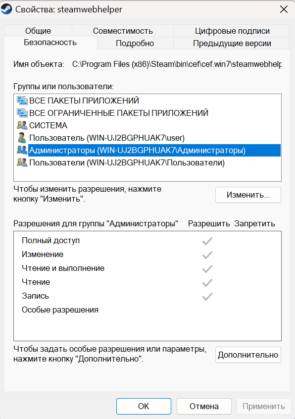Click the ВСЕ ОГРАНИЧЕННЫЕ ПАКЕТЫ ПРИЛОЖЕНИЙ icon
Screen dimensions: 295x419
pyautogui.click(x=22, y=113)
